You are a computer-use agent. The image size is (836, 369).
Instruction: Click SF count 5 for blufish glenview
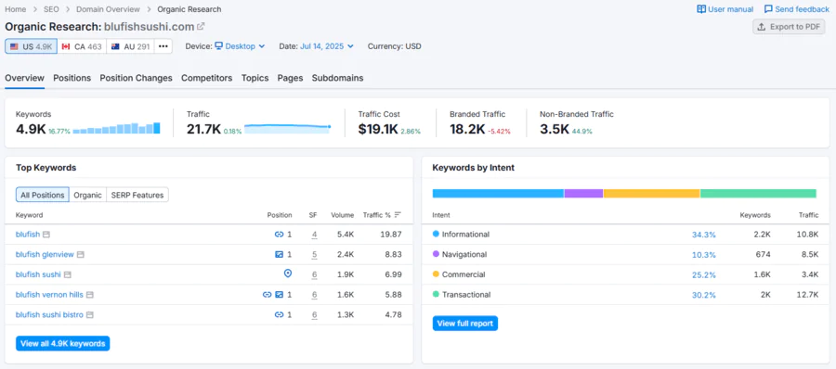point(315,255)
